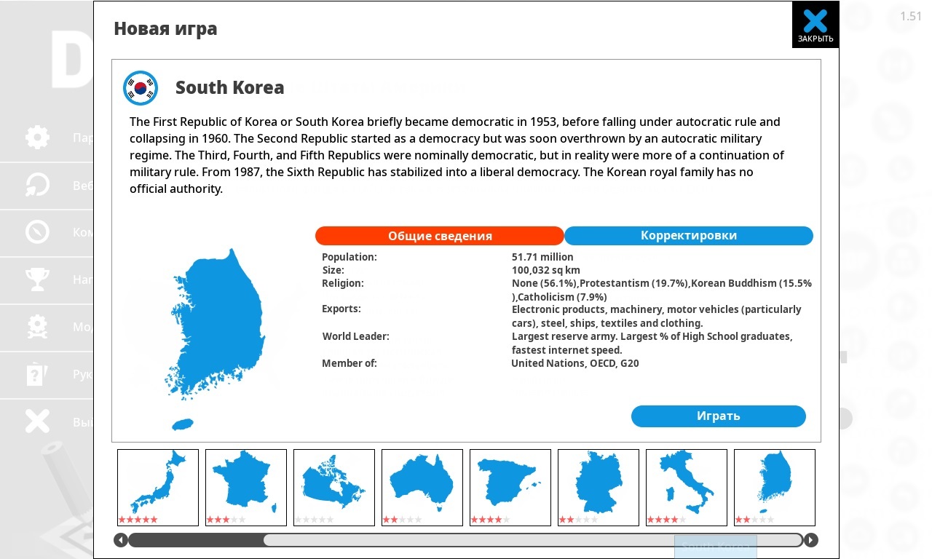Choose the France map thumbnail
The height and width of the screenshot is (559, 932).
point(246,488)
